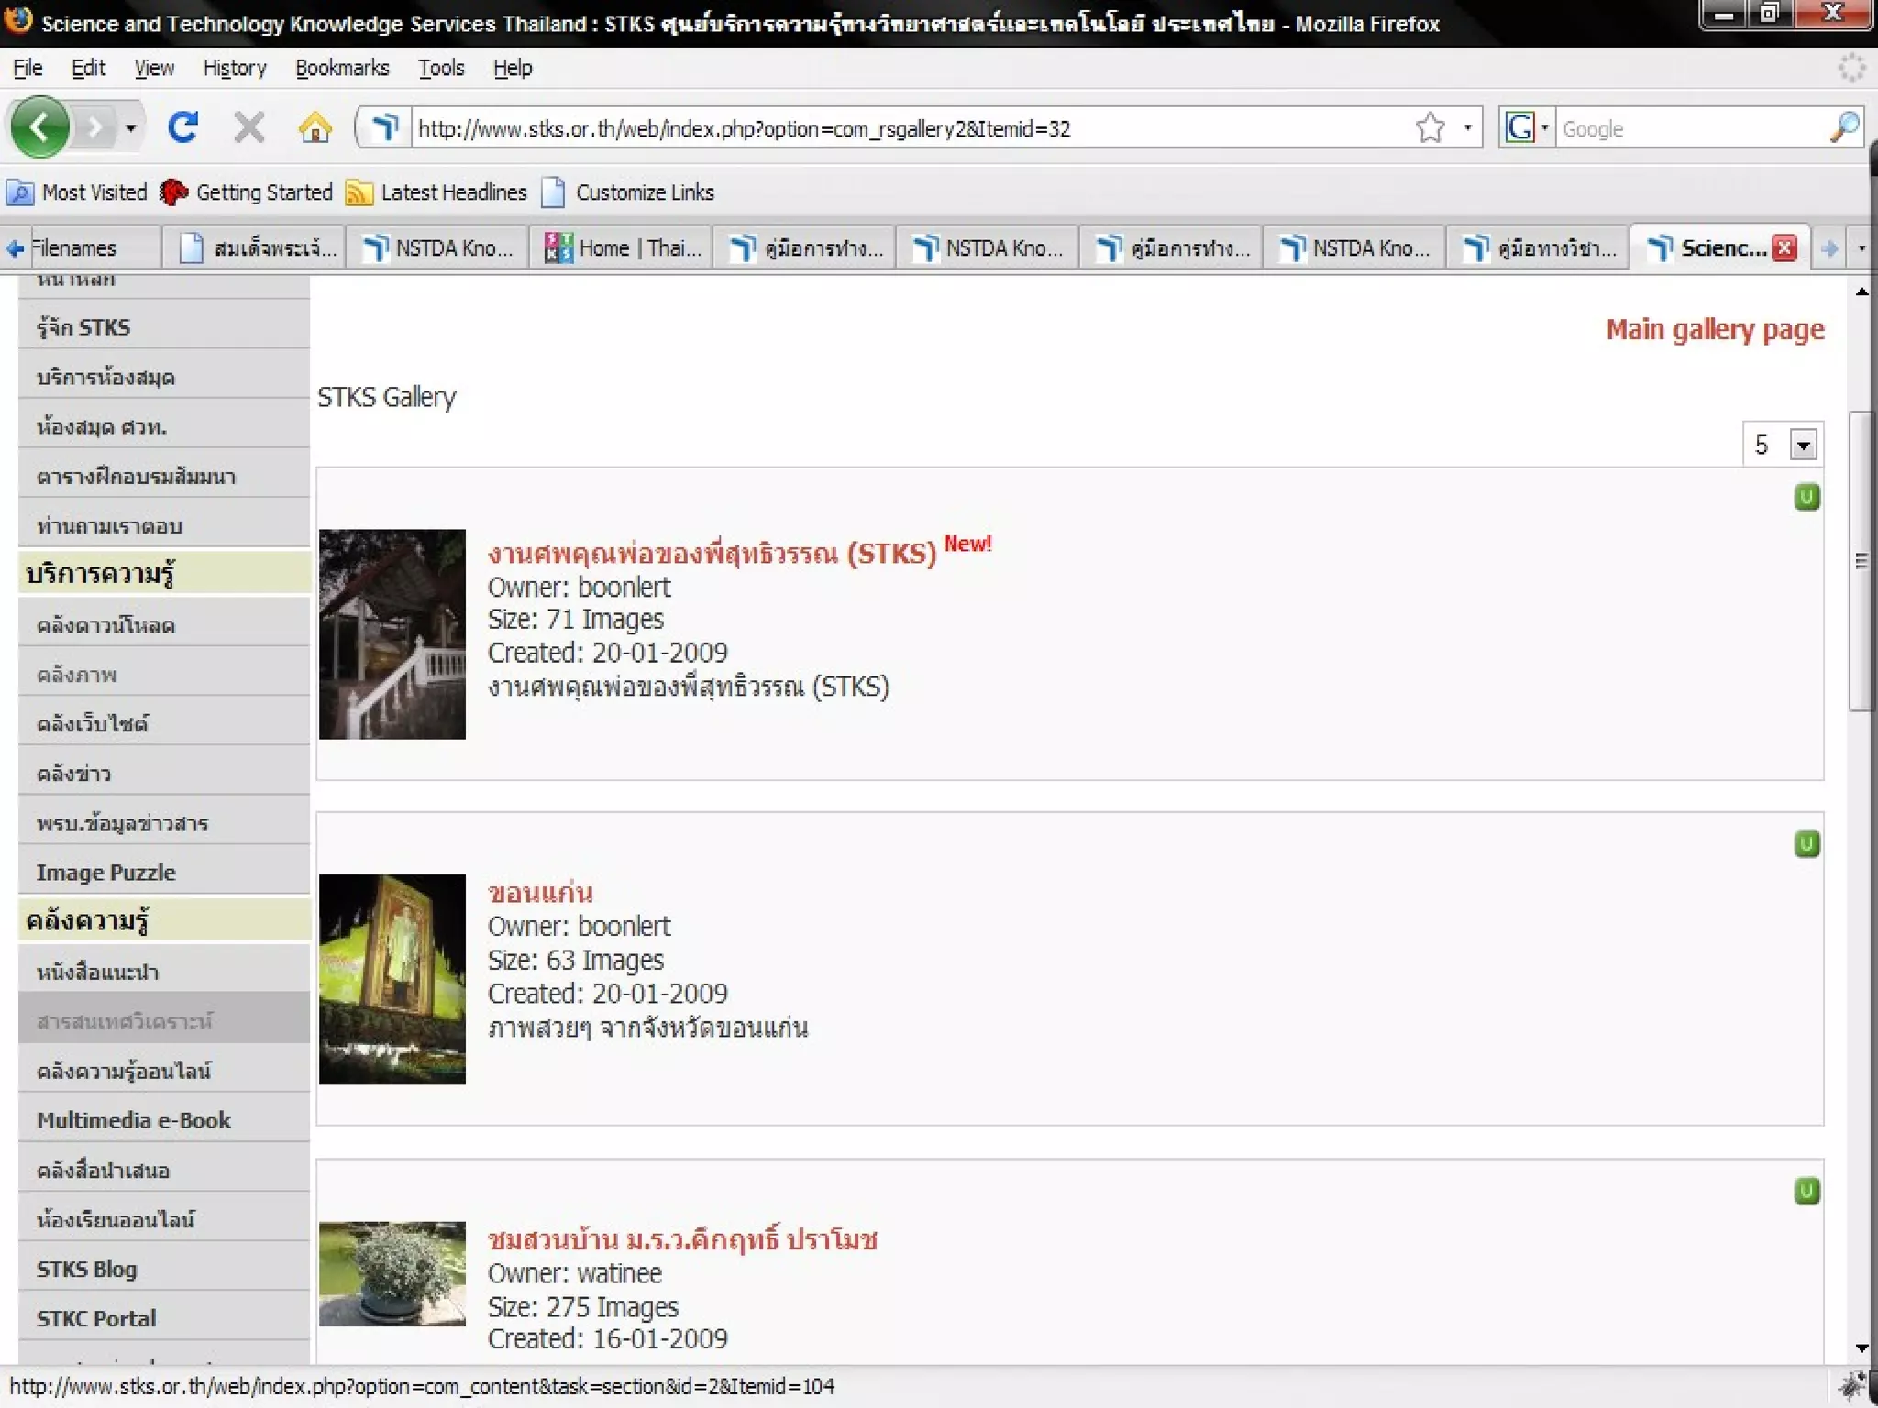Open the Bookmarks menu
Image resolution: width=1878 pixels, height=1408 pixels.
click(342, 68)
